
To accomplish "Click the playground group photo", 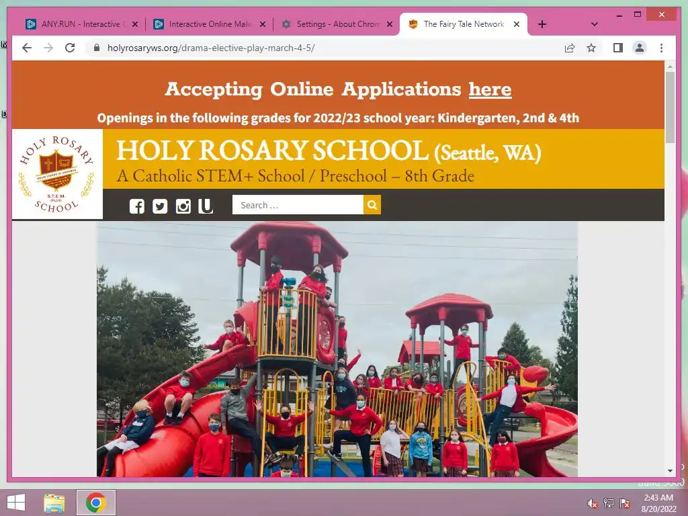I will 337,349.
